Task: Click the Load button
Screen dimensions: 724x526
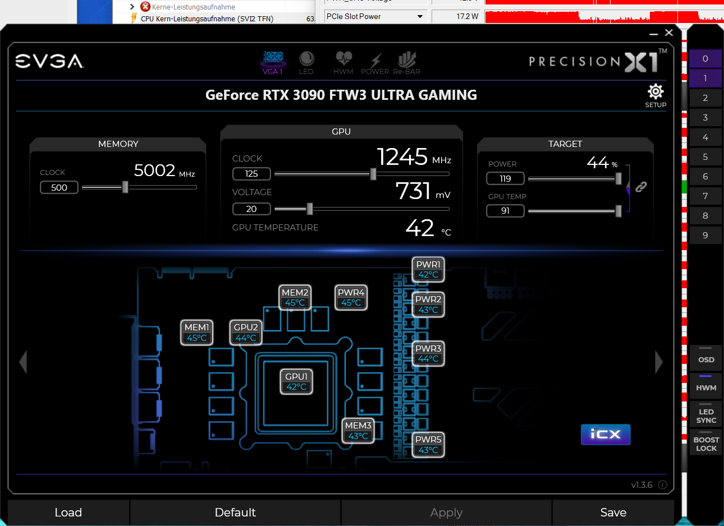Action: (68, 513)
